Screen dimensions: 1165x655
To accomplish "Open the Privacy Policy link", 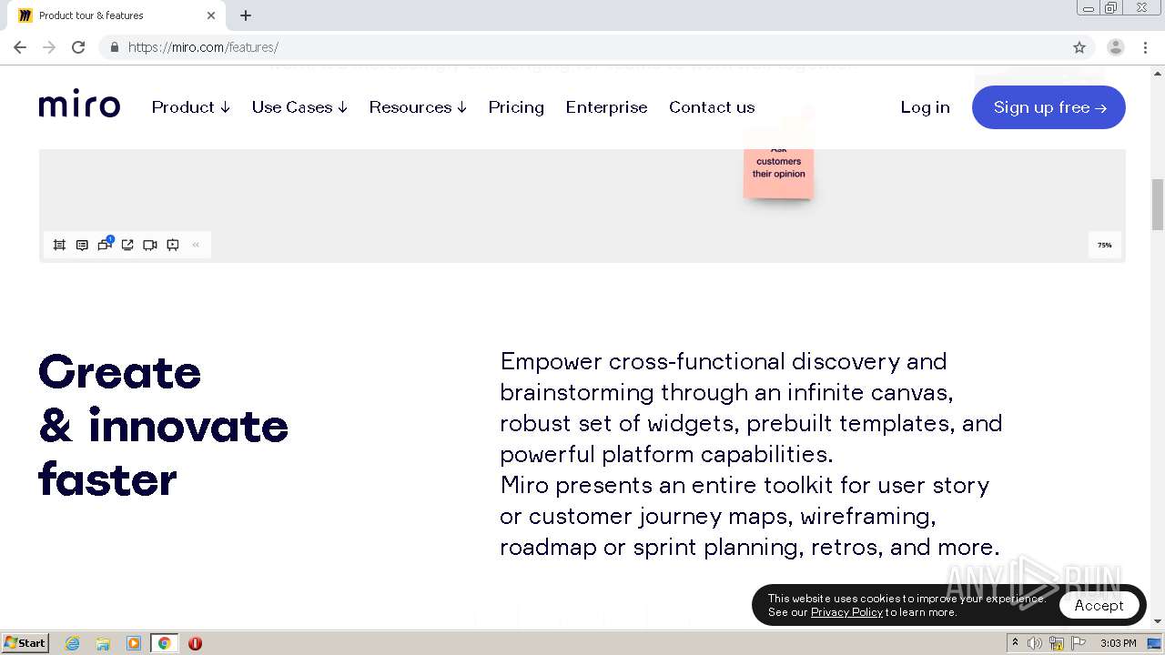I will tap(846, 612).
